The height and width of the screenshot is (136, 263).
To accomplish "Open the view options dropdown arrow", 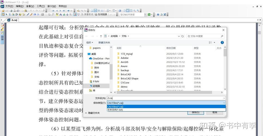I will tap(214, 42).
